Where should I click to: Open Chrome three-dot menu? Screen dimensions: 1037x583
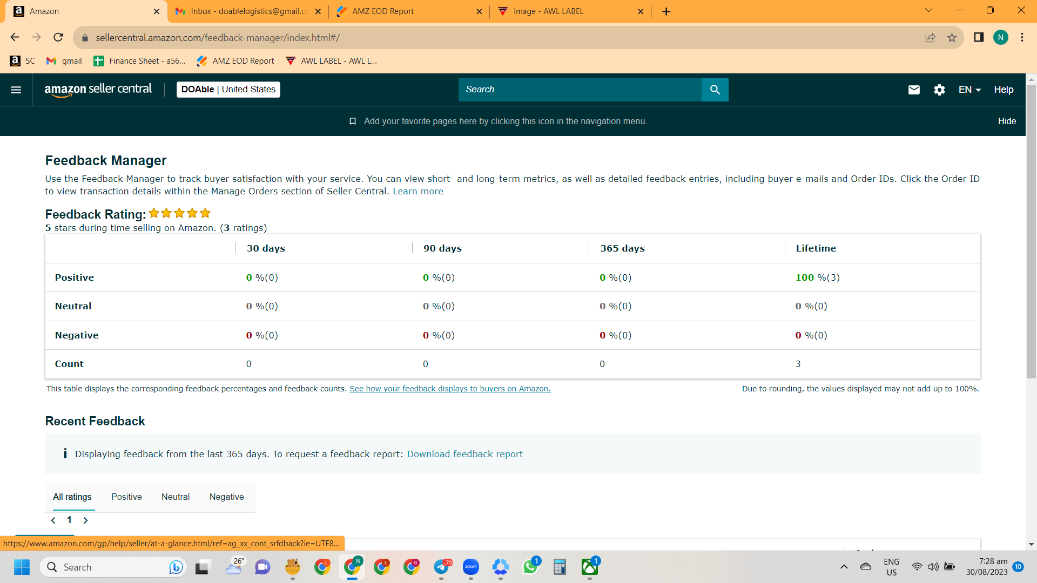pos(1022,37)
